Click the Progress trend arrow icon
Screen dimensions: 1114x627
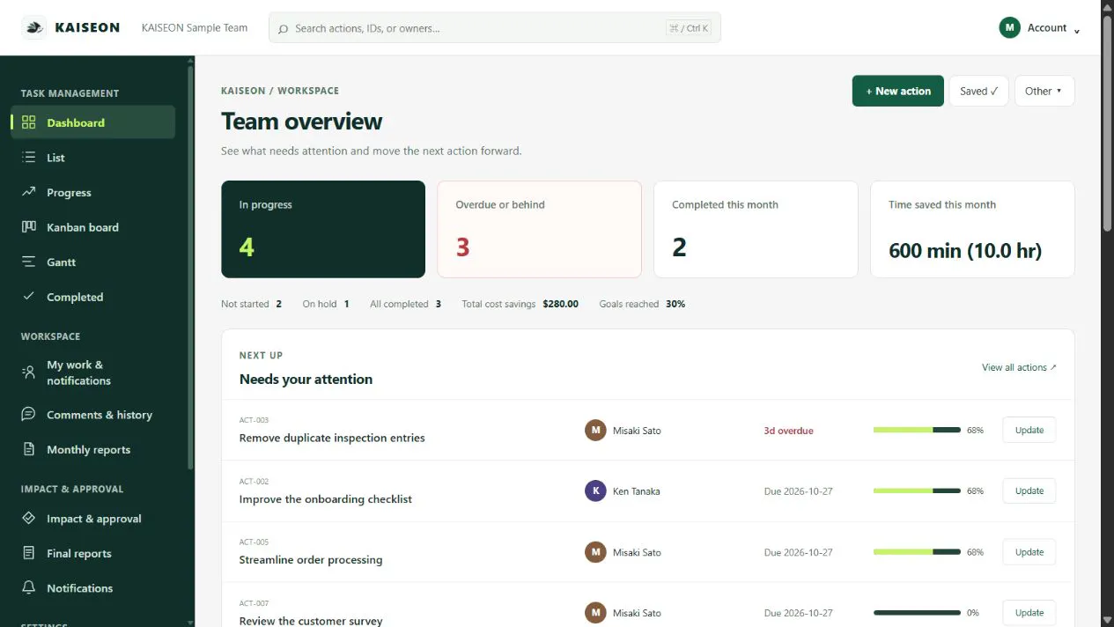pyautogui.click(x=29, y=192)
